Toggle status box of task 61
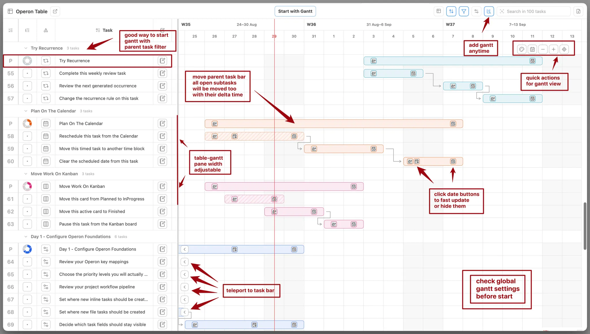590x334 pixels. [27, 199]
